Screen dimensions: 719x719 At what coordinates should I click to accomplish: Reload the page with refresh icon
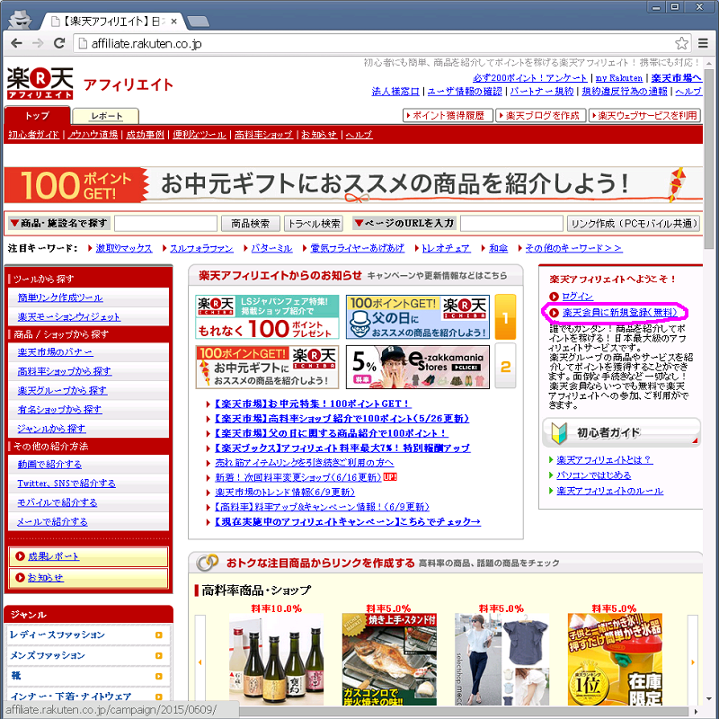click(x=59, y=43)
